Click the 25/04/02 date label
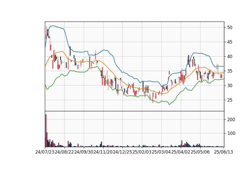 181,152
